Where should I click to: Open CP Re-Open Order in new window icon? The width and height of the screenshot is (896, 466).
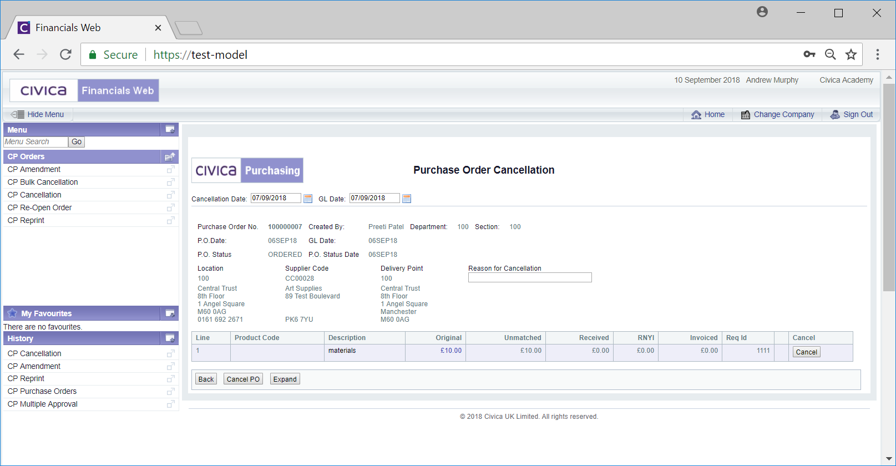[x=171, y=207]
